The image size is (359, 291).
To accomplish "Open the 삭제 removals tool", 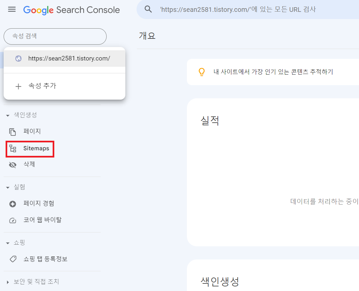I will (x=29, y=164).
